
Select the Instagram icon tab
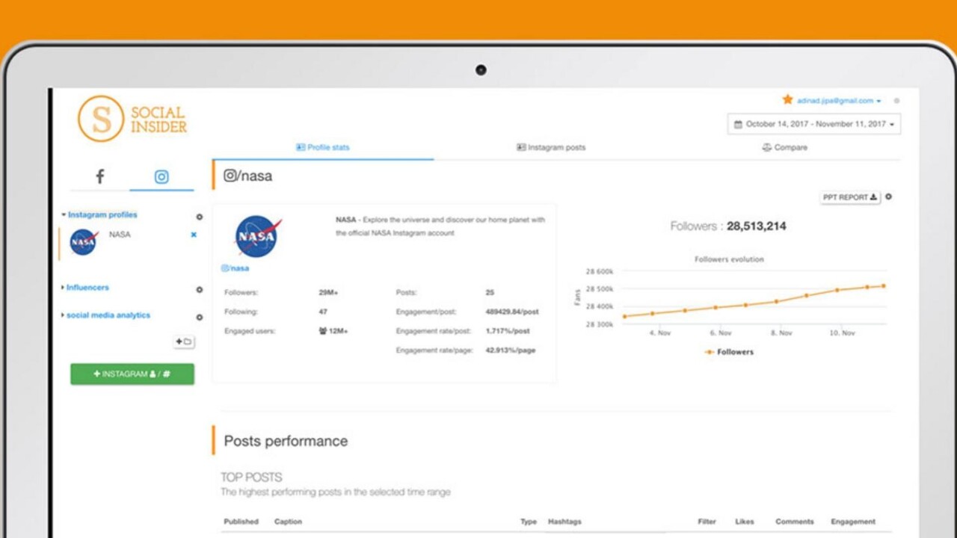161,176
